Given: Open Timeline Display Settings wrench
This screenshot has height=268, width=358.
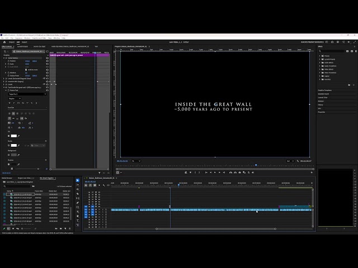Looking at the screenshot, I should 104,185.
